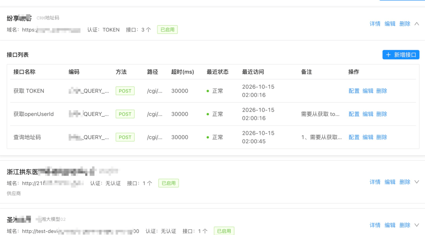Click the truncated note 1、需要从获取...

point(322,137)
